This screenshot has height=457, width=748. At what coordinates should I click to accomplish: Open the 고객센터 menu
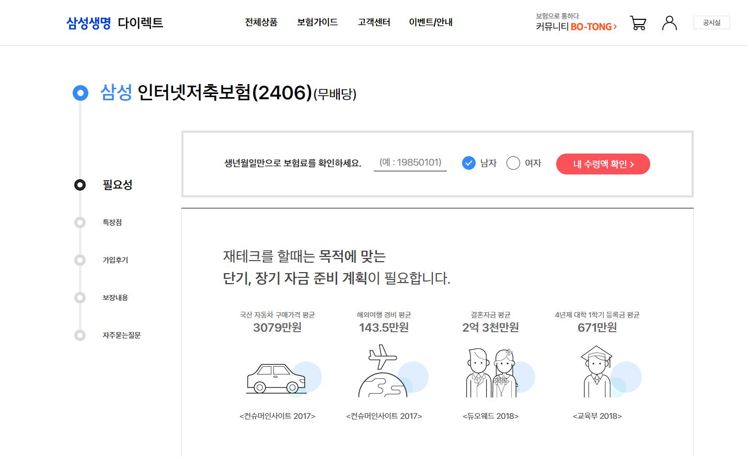[374, 22]
